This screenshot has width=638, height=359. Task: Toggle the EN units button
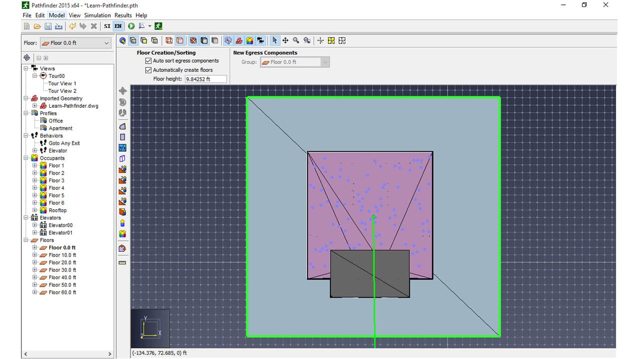(x=118, y=26)
